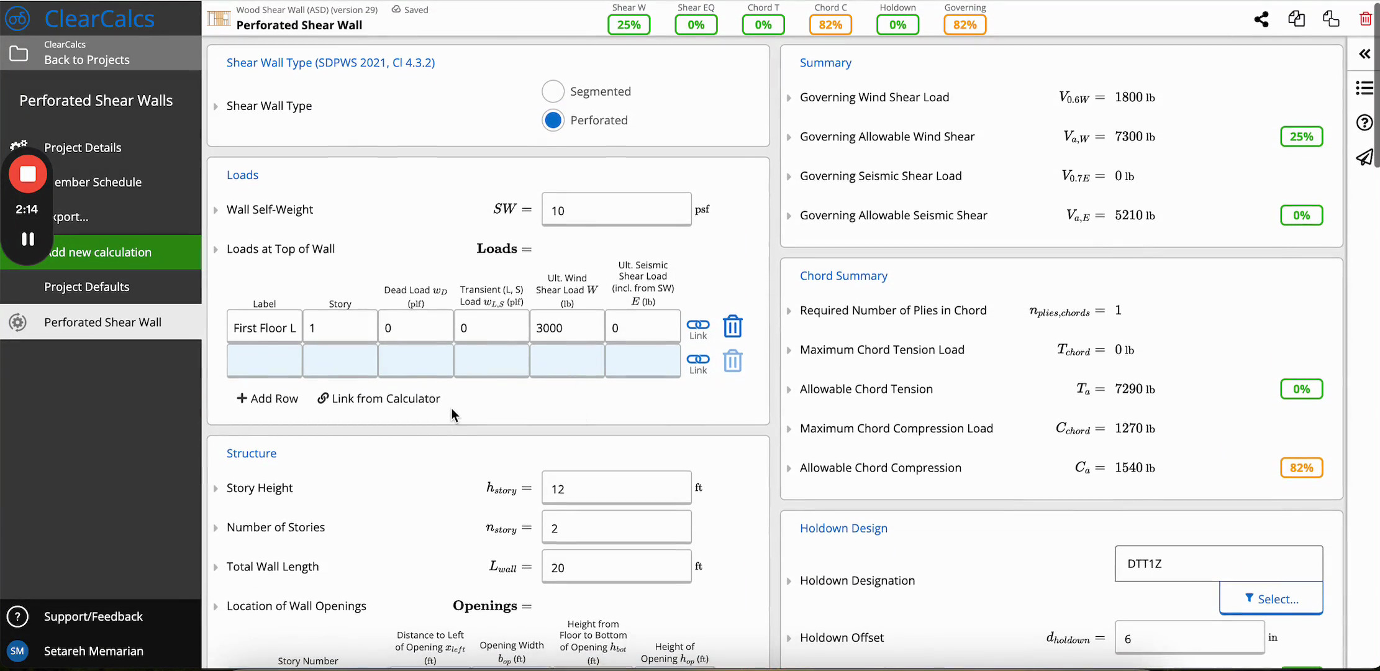
Task: Open Project Defaults in sidebar
Action: 87,286
